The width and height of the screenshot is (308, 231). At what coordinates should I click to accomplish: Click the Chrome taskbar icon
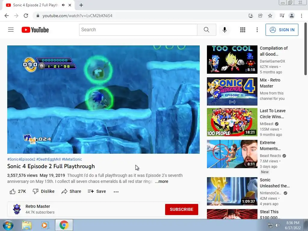tap(64, 225)
